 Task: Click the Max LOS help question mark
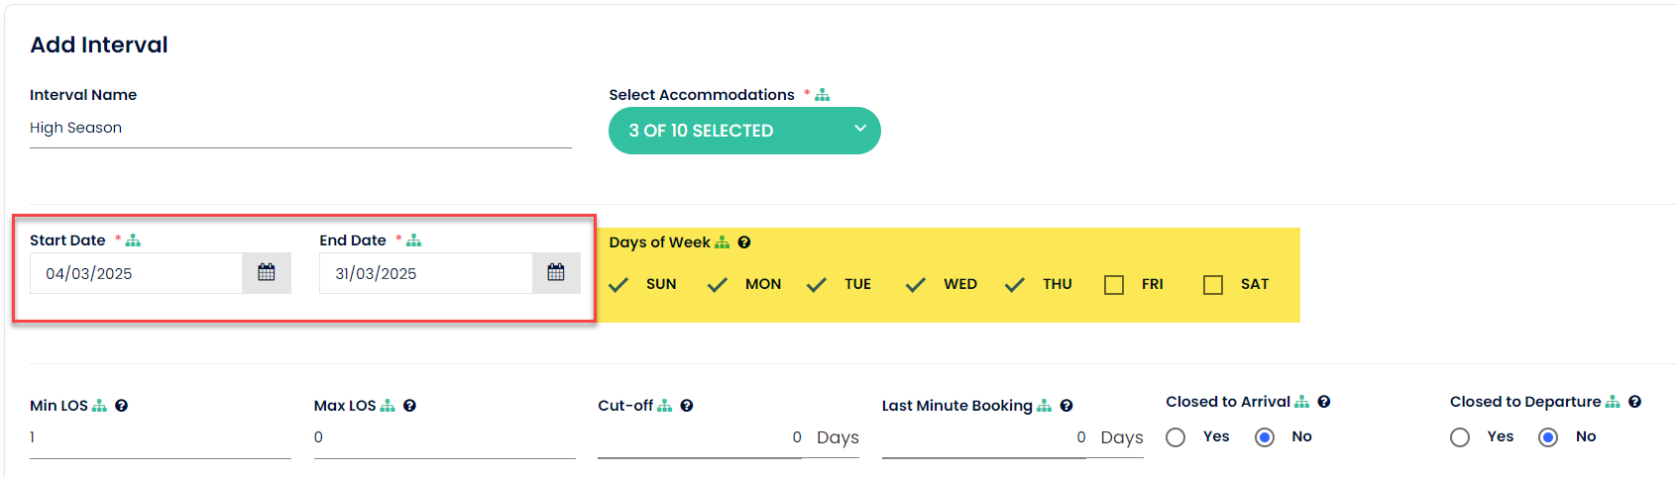[409, 406]
